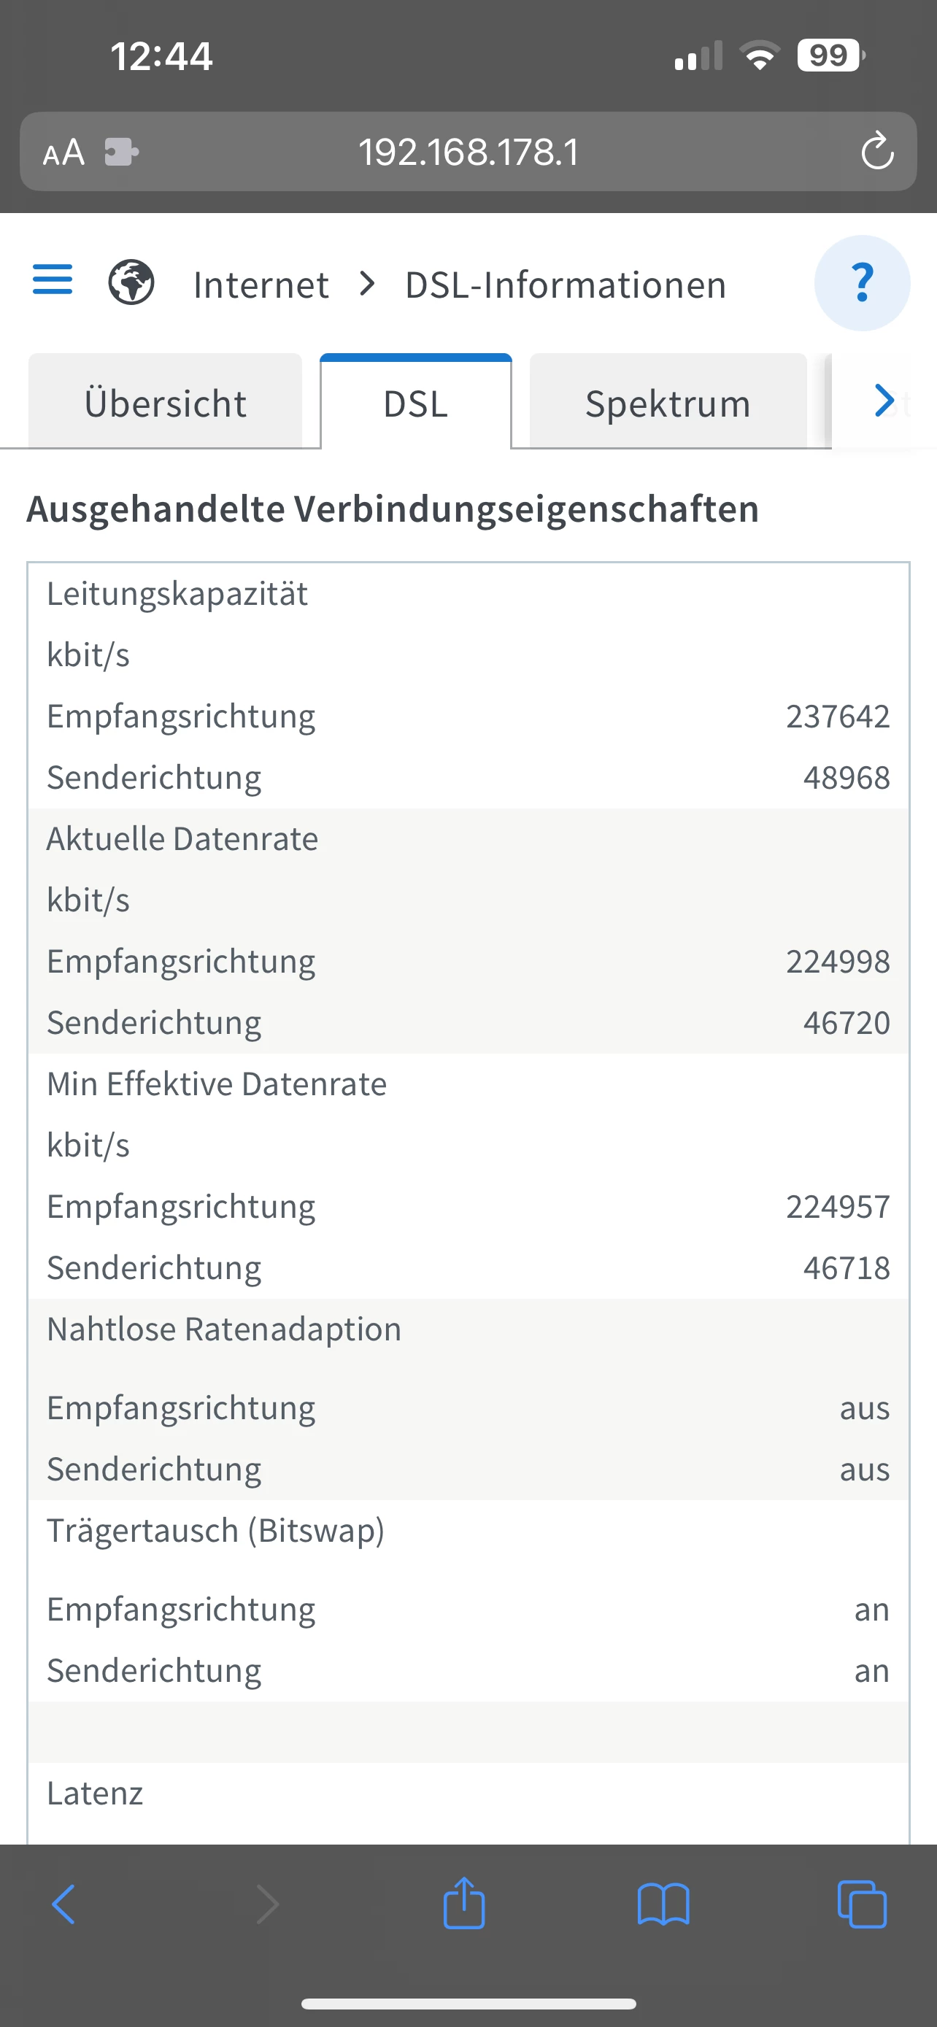Tap the Safari share icon

(x=464, y=1904)
